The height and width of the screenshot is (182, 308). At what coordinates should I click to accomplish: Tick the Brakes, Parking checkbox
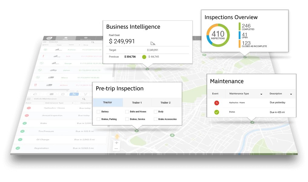tap(98, 119)
